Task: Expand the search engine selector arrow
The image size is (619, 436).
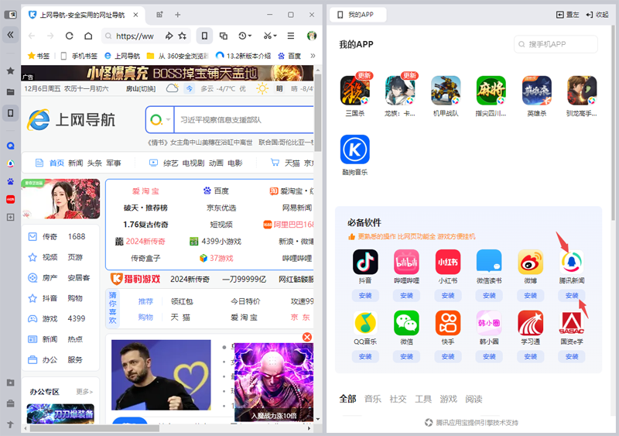Action: 169,120
